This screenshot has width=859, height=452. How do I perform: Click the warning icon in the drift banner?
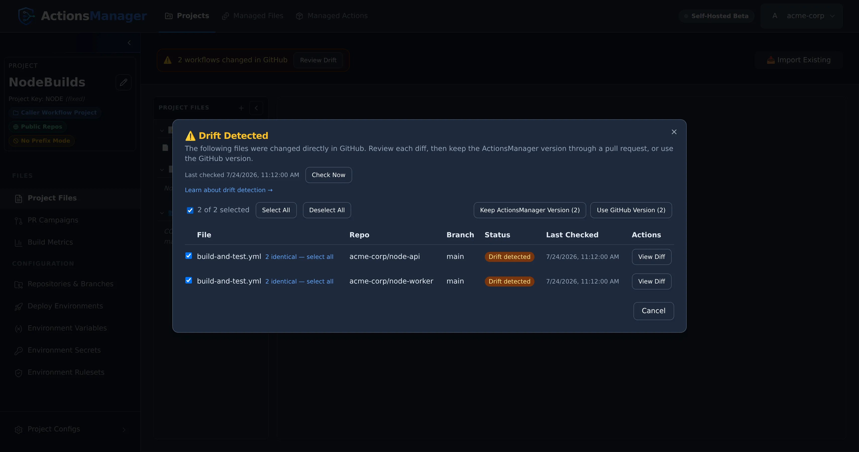(x=168, y=60)
